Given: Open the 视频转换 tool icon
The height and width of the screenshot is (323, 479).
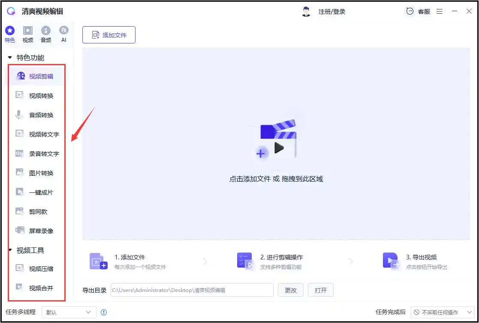Looking at the screenshot, I should pyautogui.click(x=20, y=96).
